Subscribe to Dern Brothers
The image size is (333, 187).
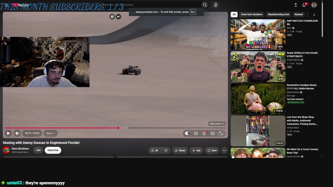pyautogui.click(x=53, y=150)
